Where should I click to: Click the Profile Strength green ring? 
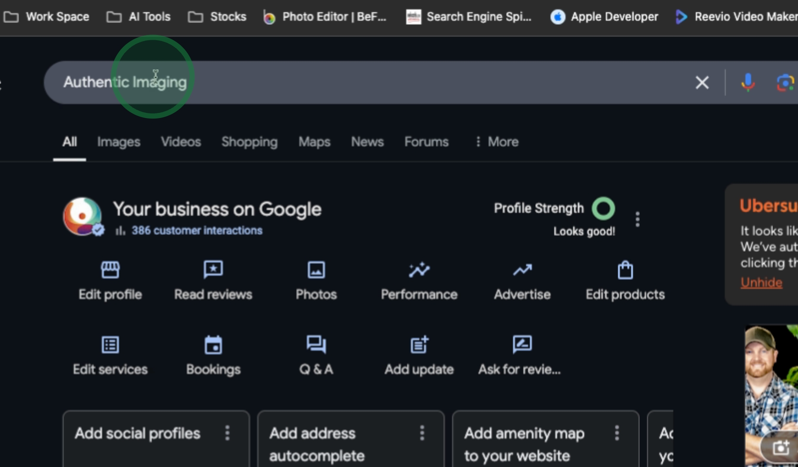point(603,208)
